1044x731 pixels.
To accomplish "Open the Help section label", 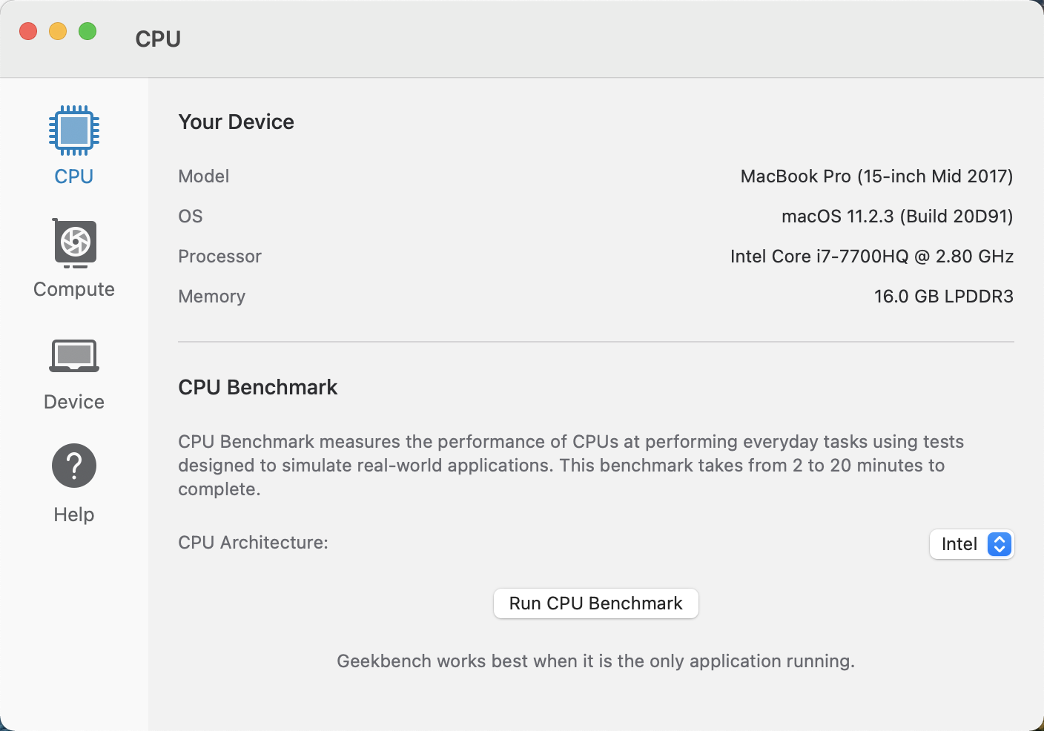I will (x=74, y=515).
